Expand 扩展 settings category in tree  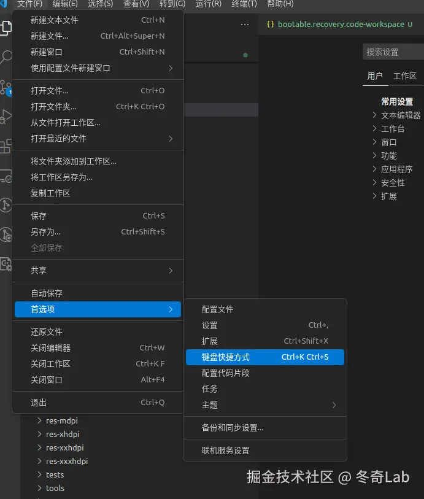pyautogui.click(x=384, y=196)
